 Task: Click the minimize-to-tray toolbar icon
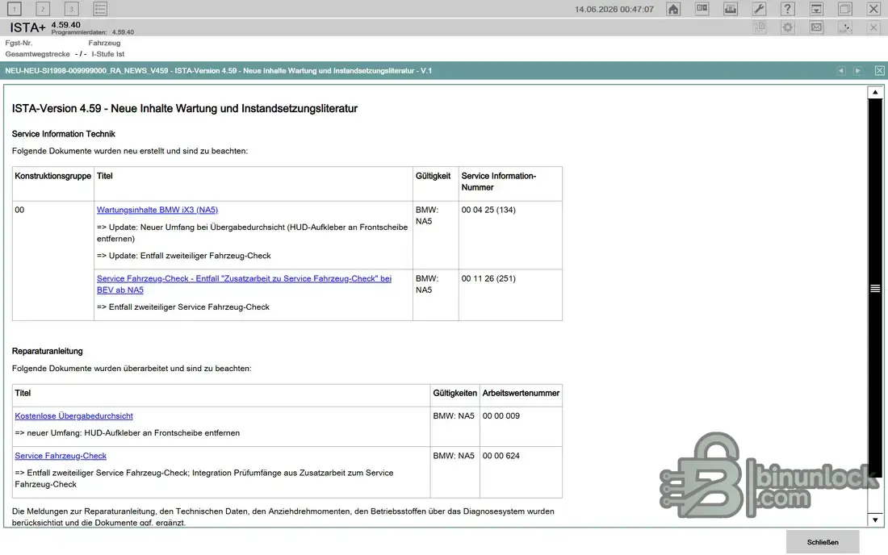816,9
